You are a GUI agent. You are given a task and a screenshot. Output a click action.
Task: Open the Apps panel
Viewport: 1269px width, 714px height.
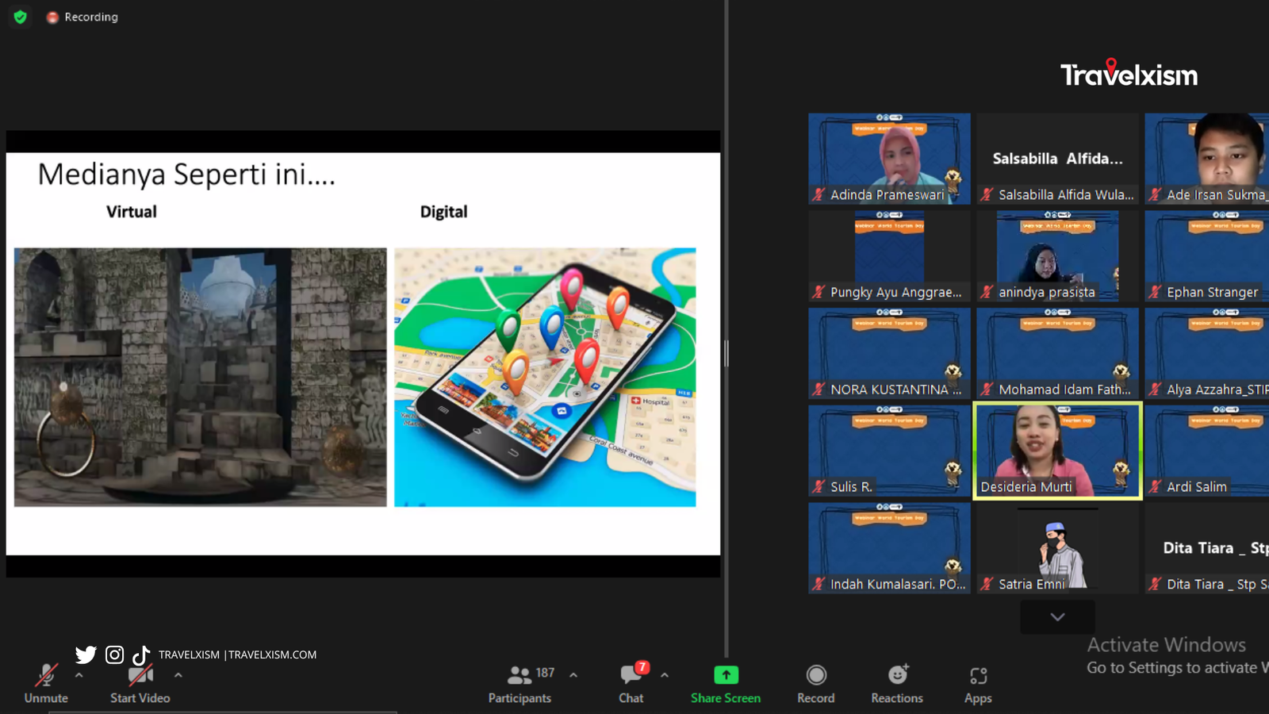click(978, 684)
